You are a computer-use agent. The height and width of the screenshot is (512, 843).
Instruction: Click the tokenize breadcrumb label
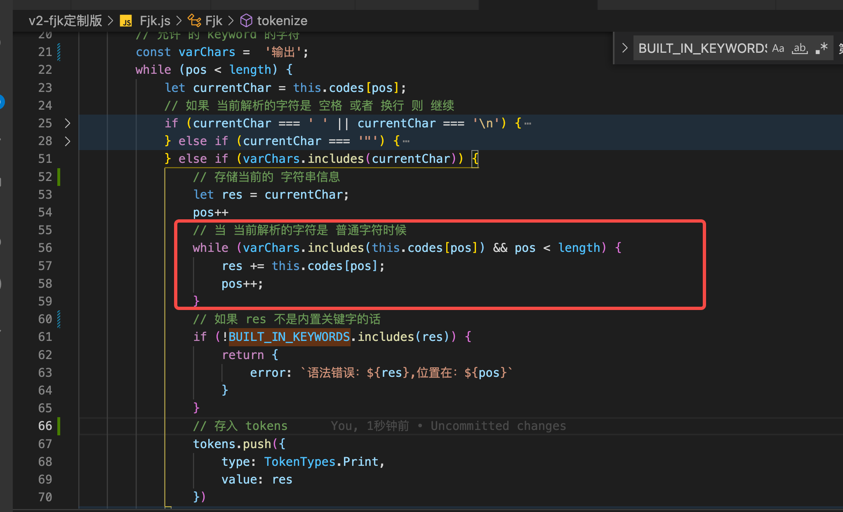pos(282,21)
